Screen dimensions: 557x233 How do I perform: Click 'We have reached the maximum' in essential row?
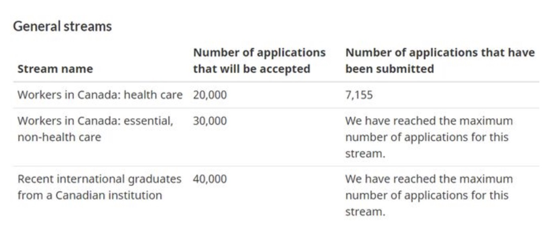point(429,121)
